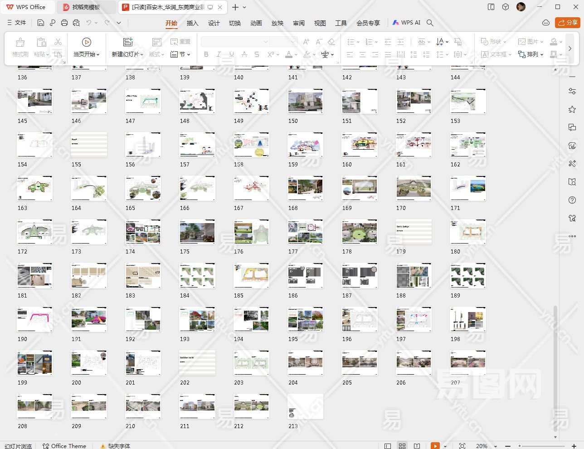Switch to reading view mode
This screenshot has width=584, height=449.
pyautogui.click(x=417, y=446)
